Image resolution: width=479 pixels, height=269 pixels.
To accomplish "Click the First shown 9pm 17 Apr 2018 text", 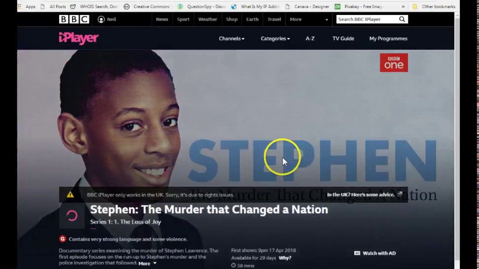I will [263, 250].
